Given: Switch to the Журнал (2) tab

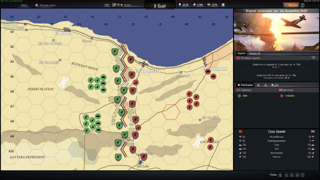Looking at the screenshot, I should click(x=254, y=53).
